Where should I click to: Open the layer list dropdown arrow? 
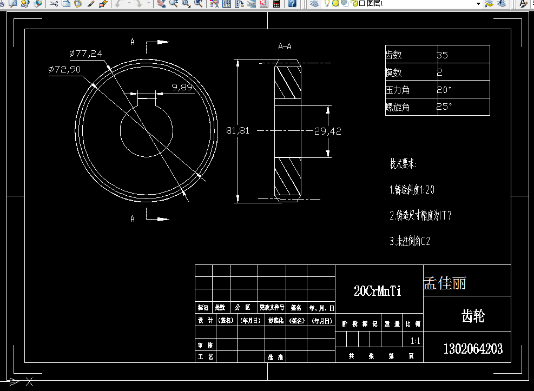[x=478, y=4]
